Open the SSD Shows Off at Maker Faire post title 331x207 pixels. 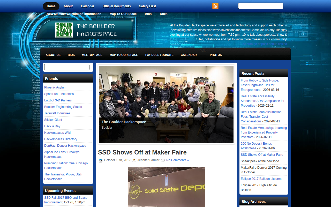(x=142, y=152)
